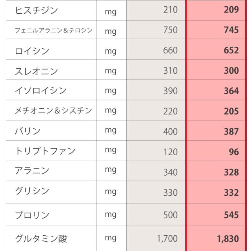This screenshot has height=251, width=251.
Task: Click the pink cell showing 1,830
Action: pos(227,238)
